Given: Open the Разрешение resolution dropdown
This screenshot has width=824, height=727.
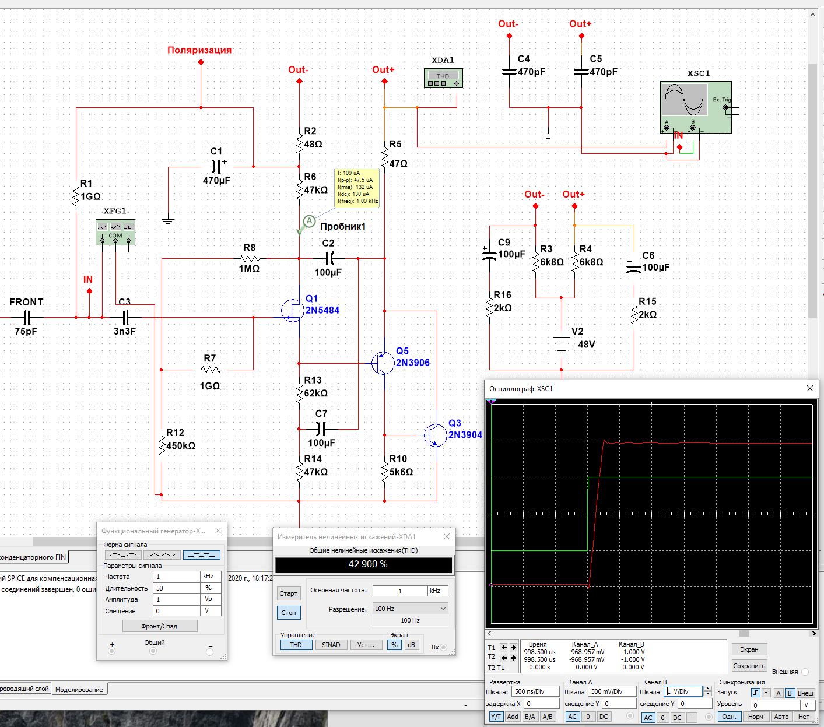Looking at the screenshot, I should 410,609.
